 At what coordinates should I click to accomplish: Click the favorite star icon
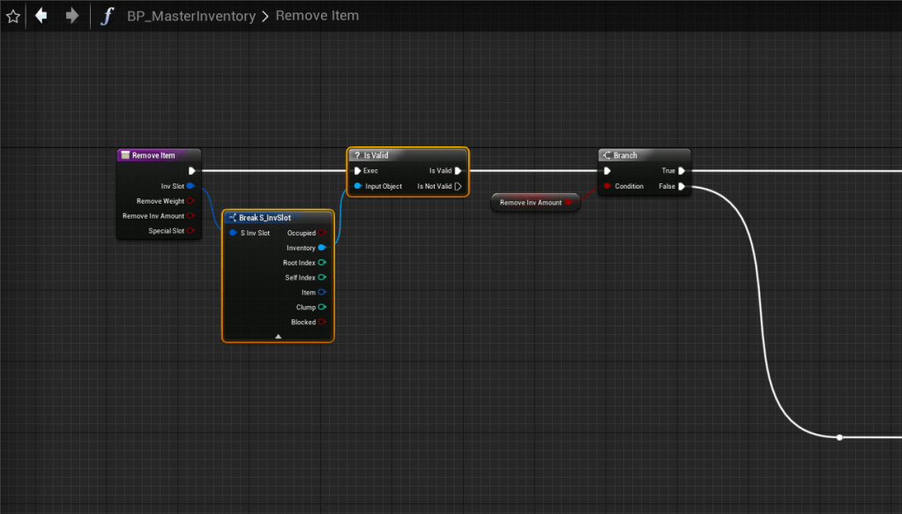tap(13, 16)
